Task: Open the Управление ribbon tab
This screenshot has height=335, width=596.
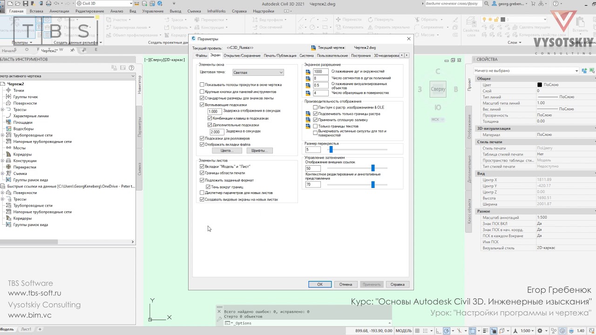Action: pyautogui.click(x=153, y=11)
